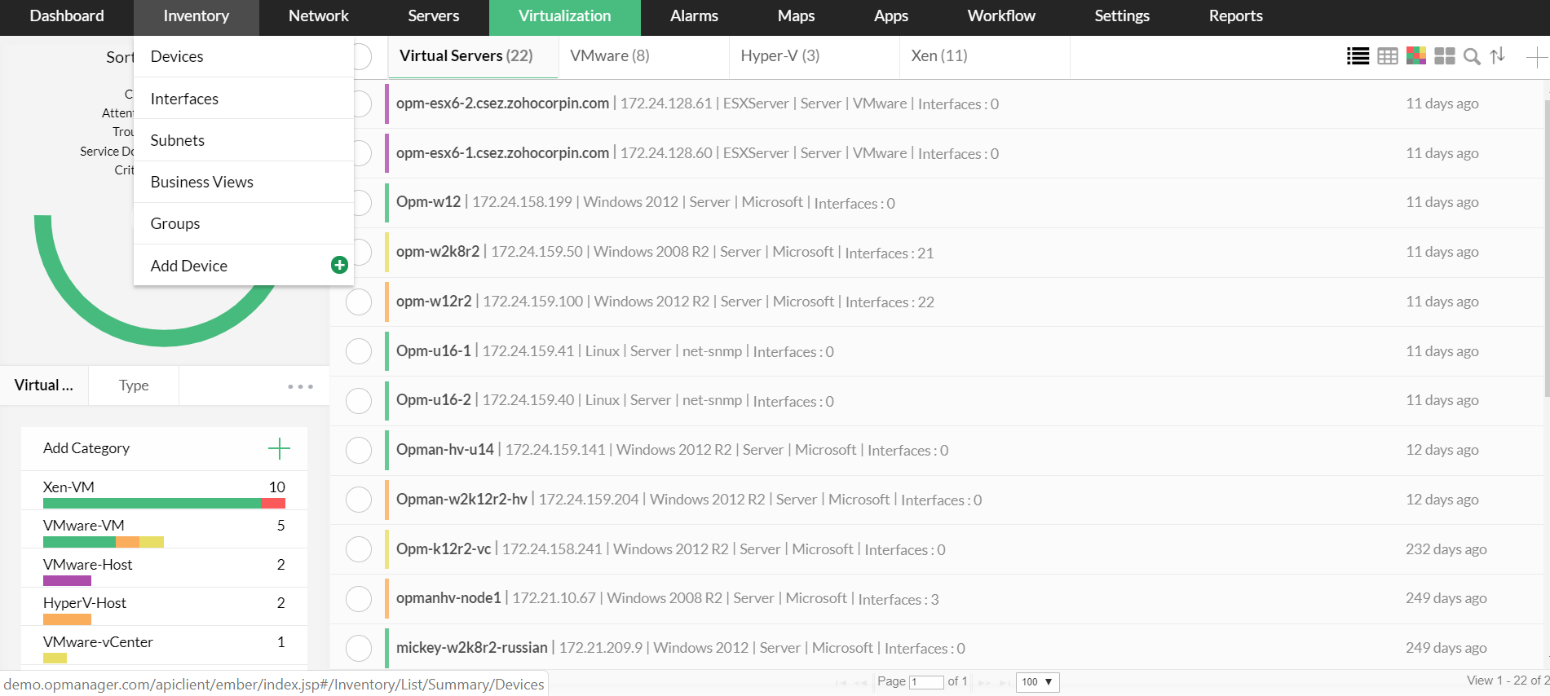
Task: Open device Opman-hv-u14
Action: [x=445, y=450]
